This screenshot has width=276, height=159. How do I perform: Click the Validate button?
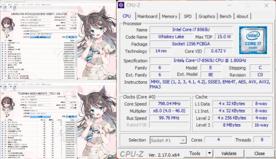229,154
